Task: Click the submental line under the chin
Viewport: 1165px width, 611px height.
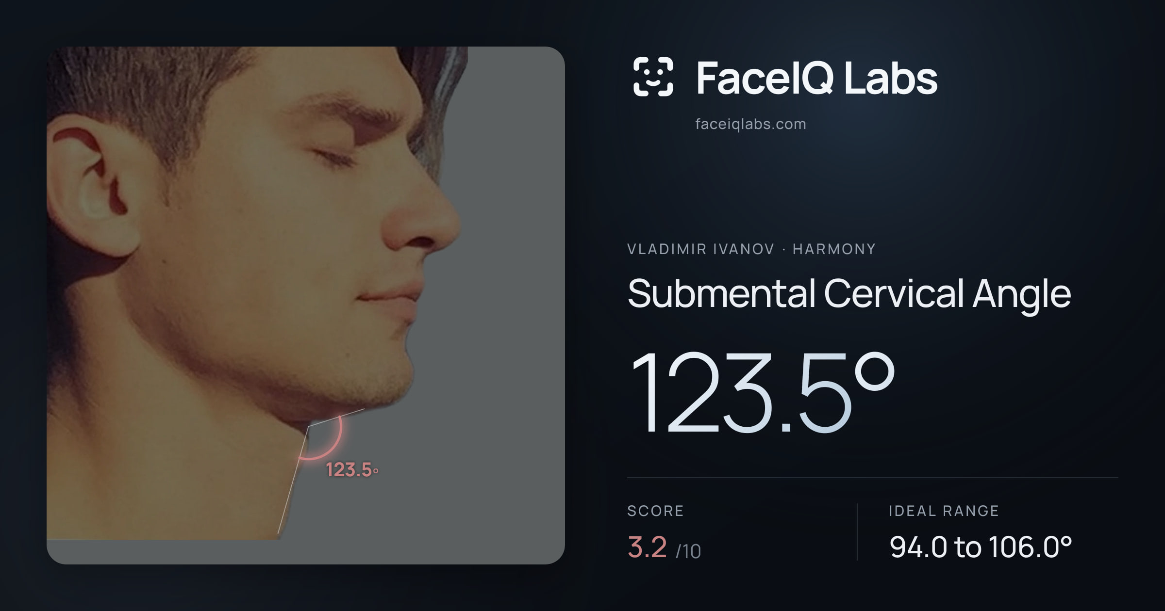Action: (x=336, y=418)
